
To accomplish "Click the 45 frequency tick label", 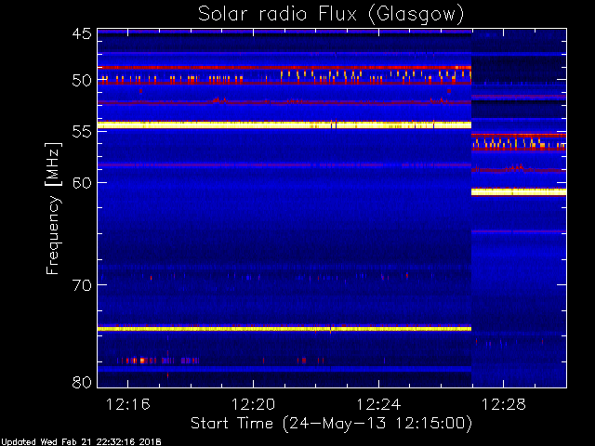I will coord(82,33).
